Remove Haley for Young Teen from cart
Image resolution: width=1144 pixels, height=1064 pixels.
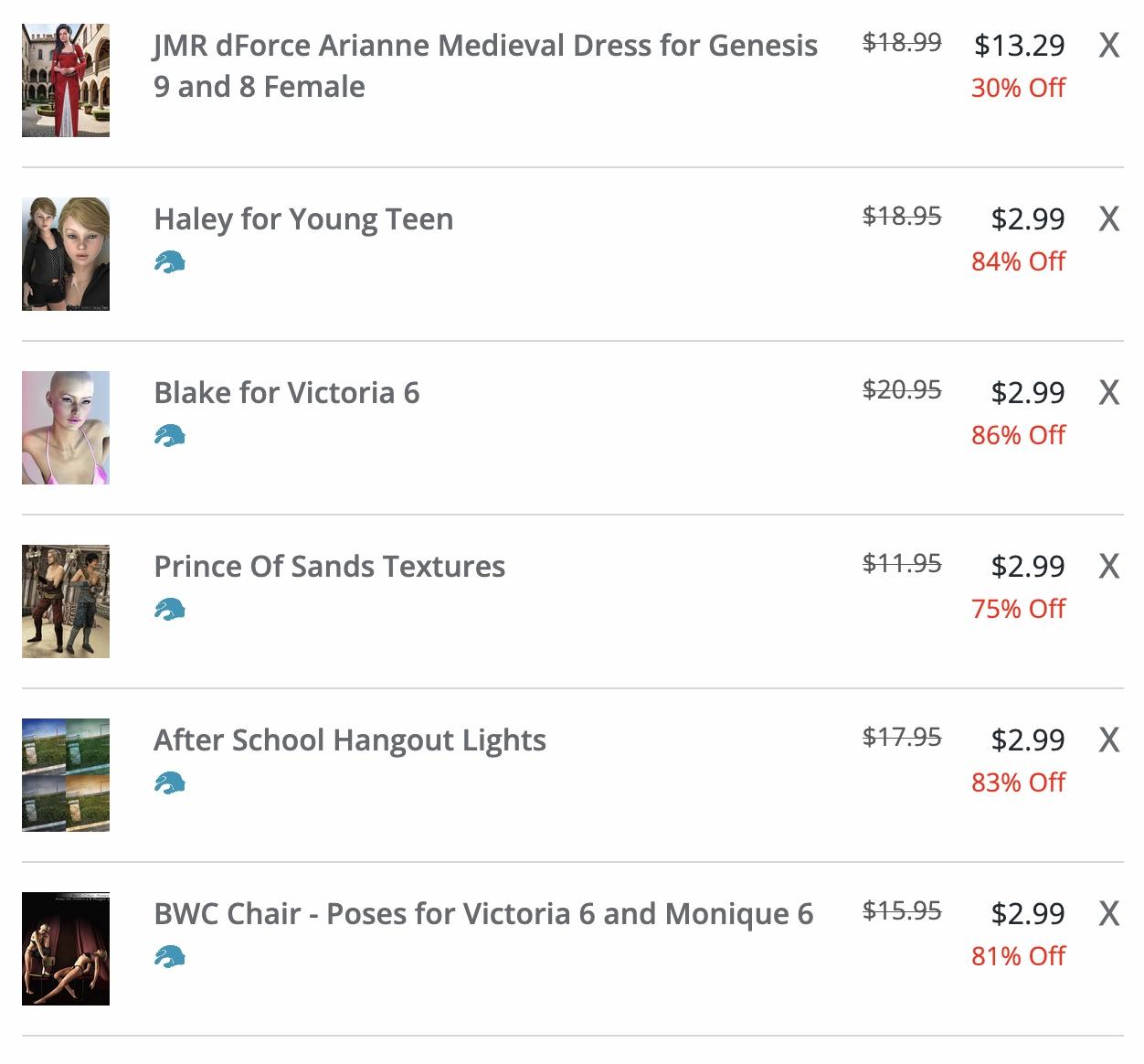pyautogui.click(x=1108, y=218)
